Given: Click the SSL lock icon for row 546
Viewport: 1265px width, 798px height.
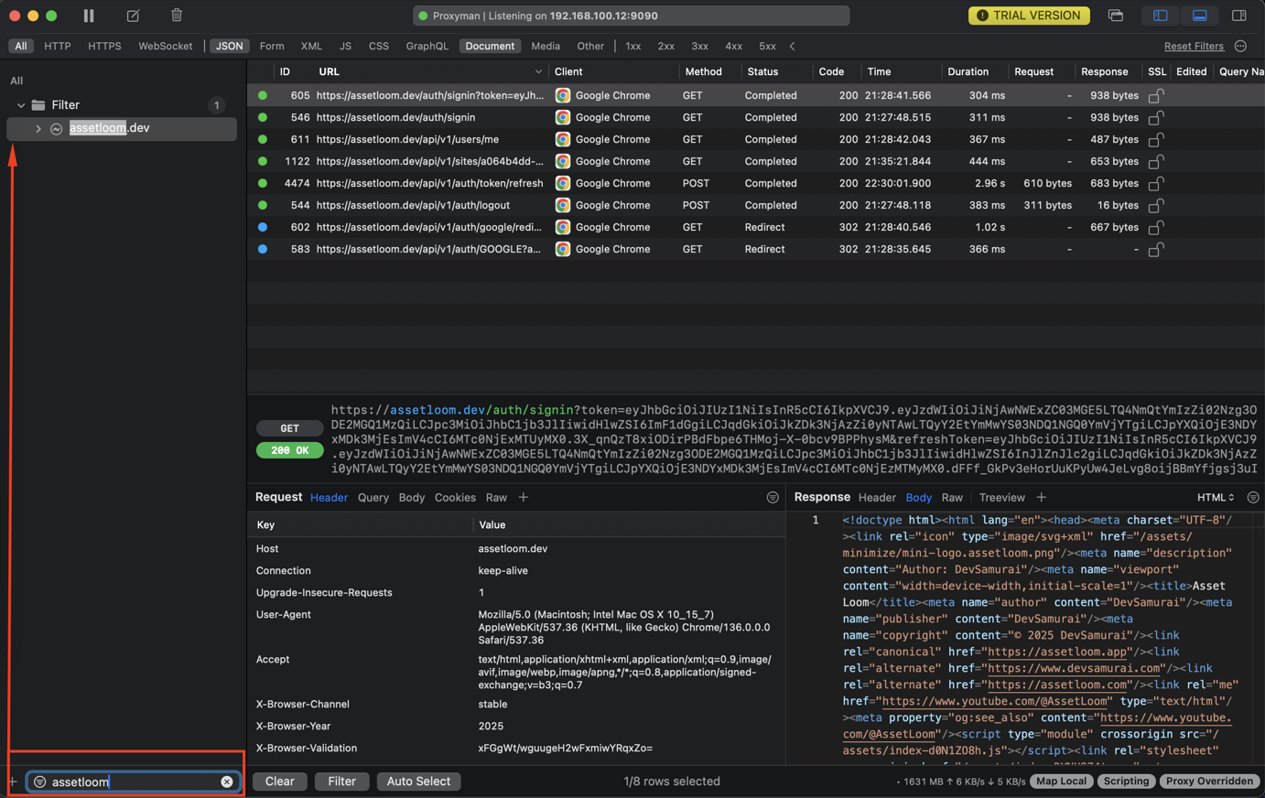Looking at the screenshot, I should point(1156,117).
